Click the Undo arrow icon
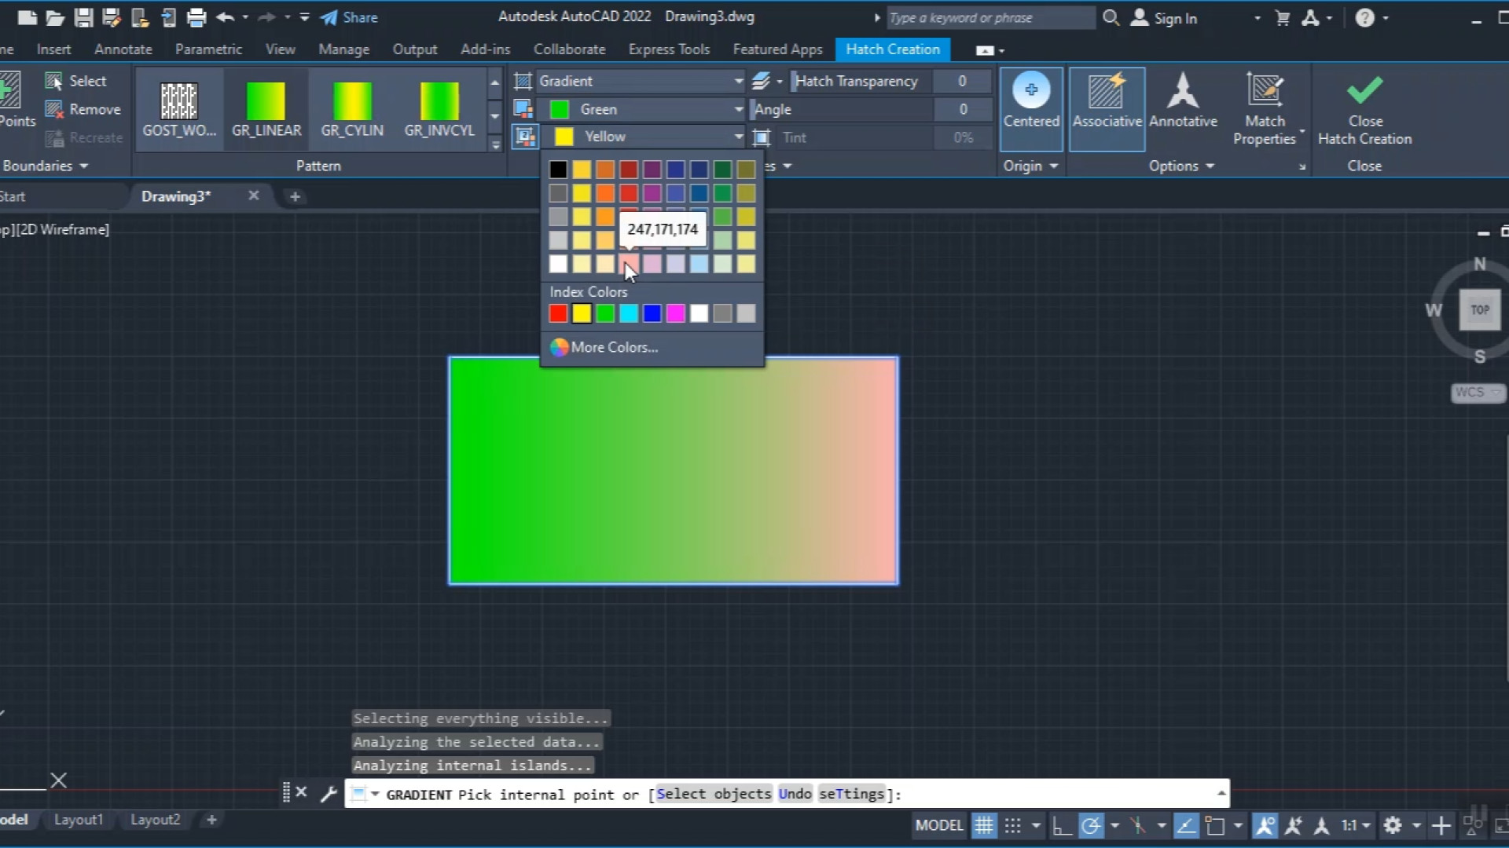The width and height of the screenshot is (1509, 848). tap(225, 17)
